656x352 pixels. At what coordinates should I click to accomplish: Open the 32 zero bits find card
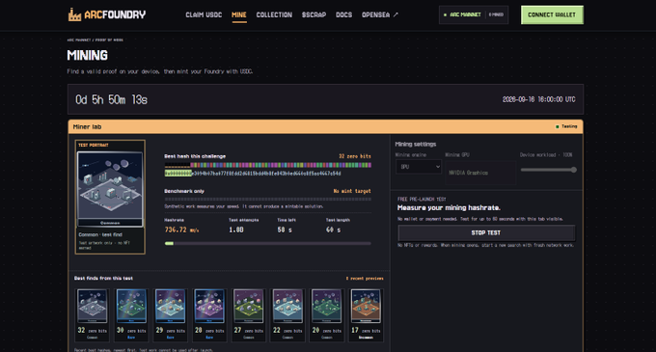coord(92,315)
